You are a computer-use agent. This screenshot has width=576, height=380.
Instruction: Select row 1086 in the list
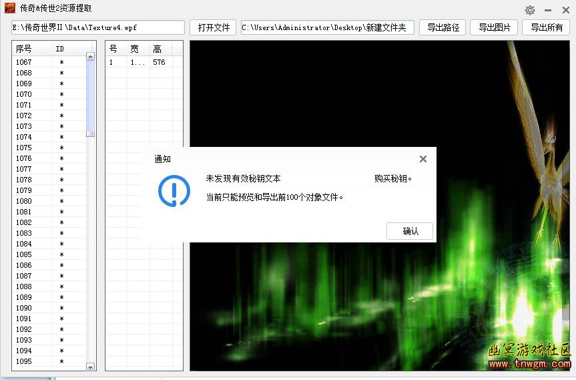click(x=49, y=264)
